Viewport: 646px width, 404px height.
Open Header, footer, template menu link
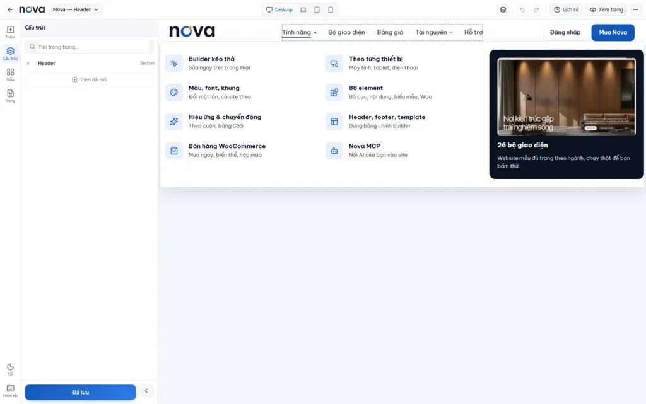(x=387, y=117)
